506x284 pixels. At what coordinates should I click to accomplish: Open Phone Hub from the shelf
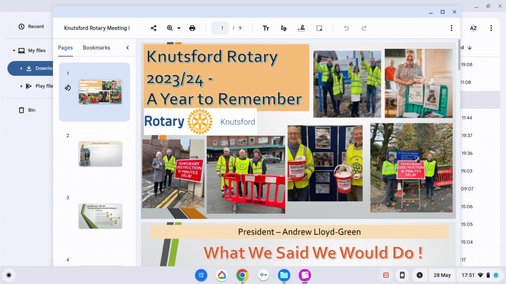402,275
